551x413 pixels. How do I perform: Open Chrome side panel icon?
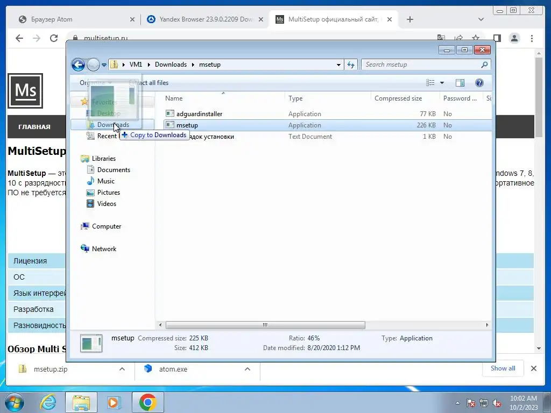[497, 38]
